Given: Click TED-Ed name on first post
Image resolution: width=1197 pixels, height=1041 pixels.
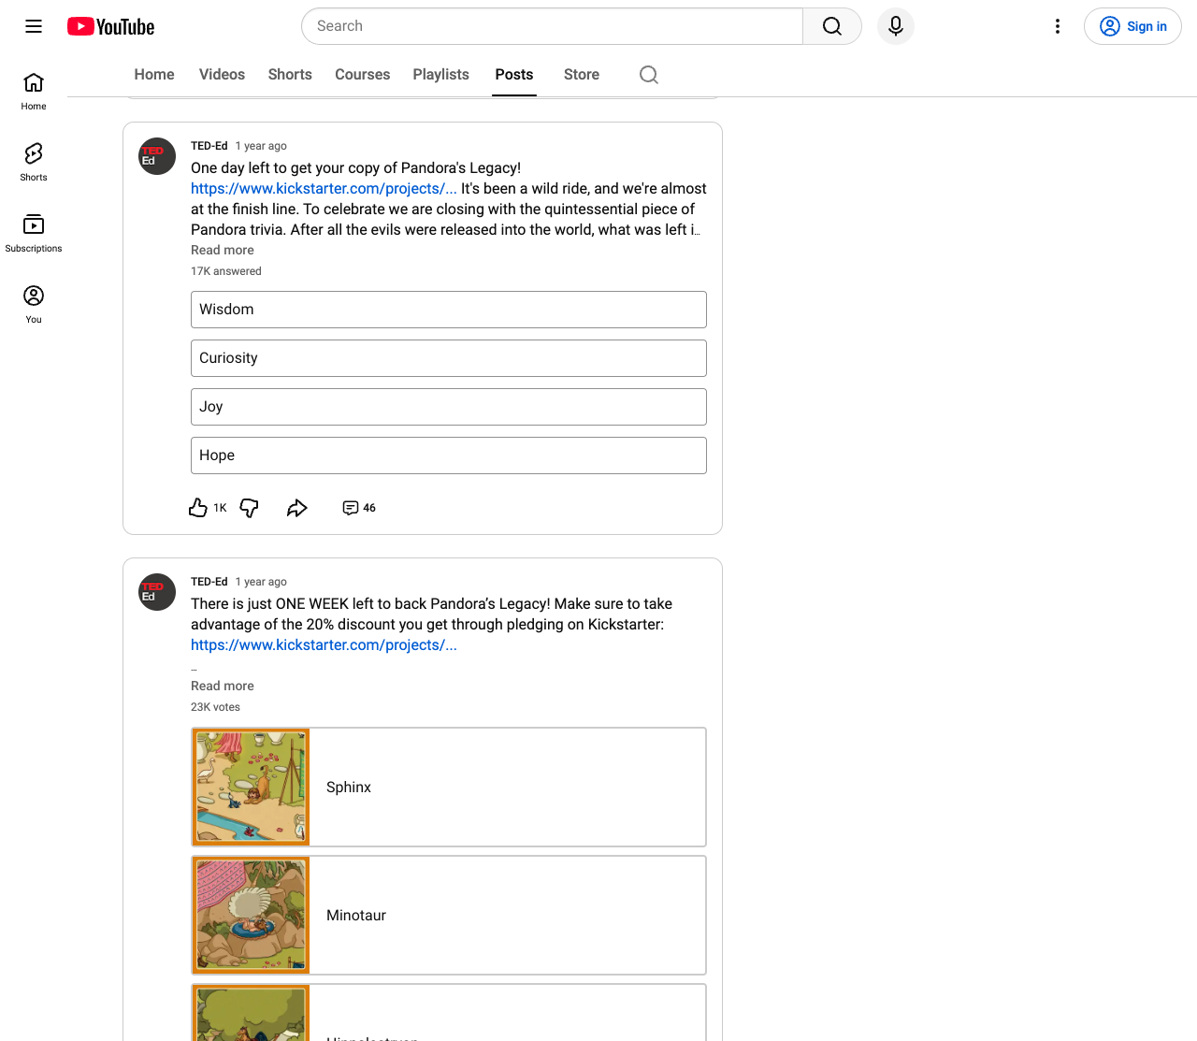Looking at the screenshot, I should [209, 146].
